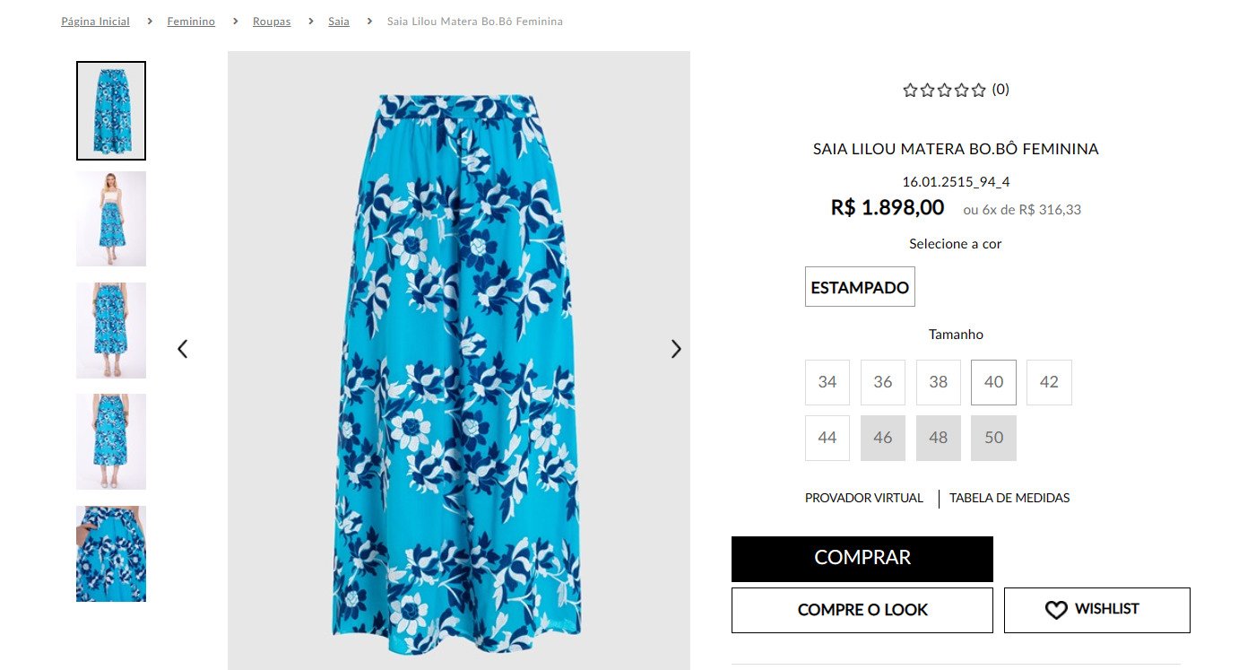Open the close-up fabric detail thumbnail
This screenshot has height=670, width=1256.
point(111,553)
